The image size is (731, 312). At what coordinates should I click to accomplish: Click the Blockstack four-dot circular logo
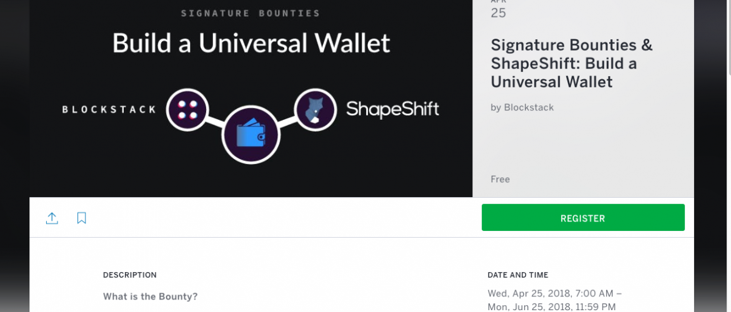[x=187, y=109]
